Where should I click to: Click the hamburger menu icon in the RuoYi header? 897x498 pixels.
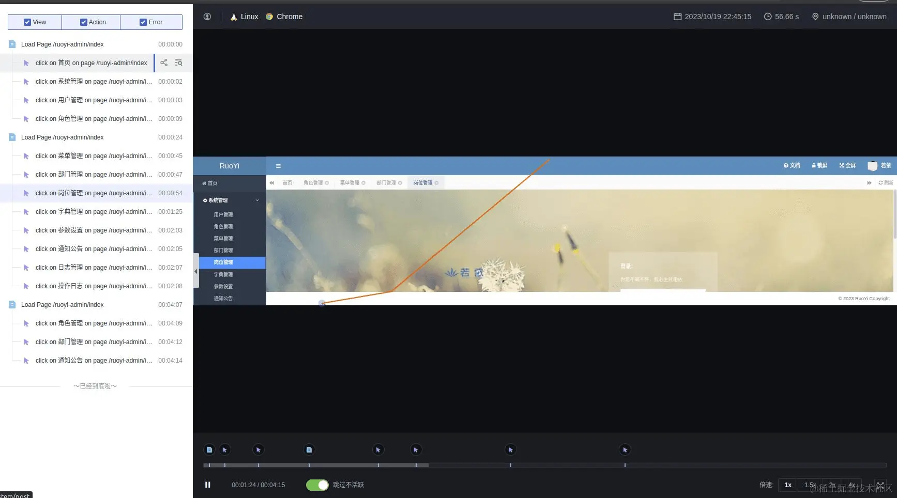click(x=278, y=166)
